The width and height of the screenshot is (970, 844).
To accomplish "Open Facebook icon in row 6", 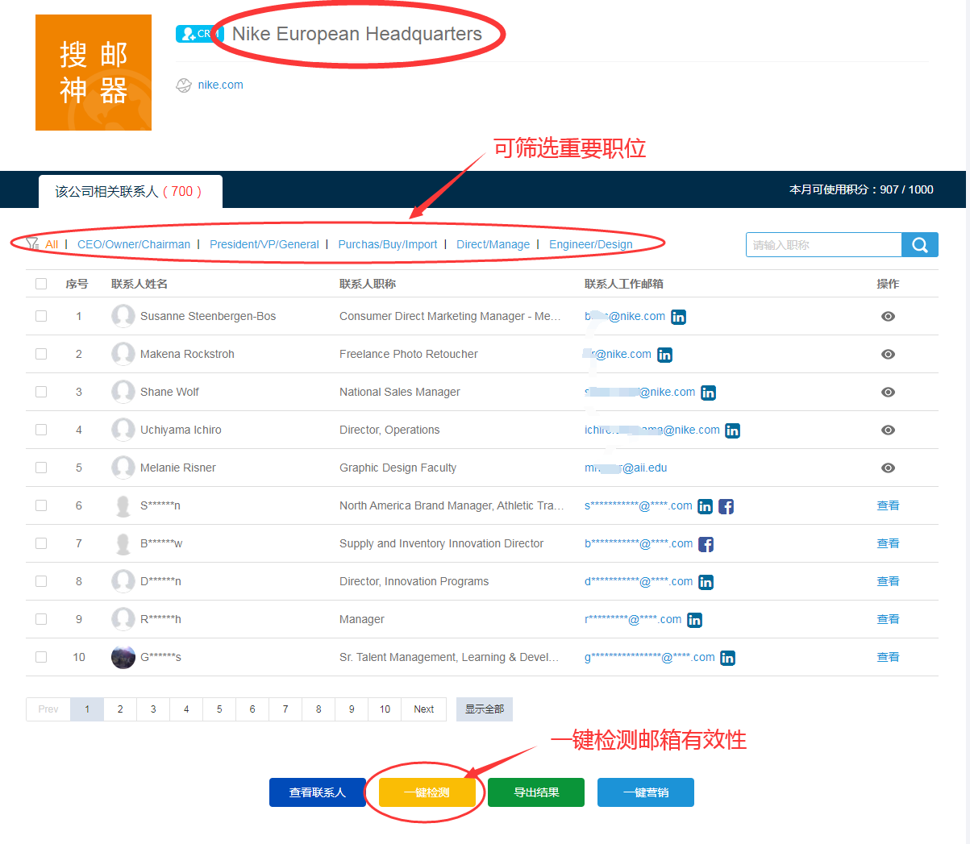I will 726,506.
